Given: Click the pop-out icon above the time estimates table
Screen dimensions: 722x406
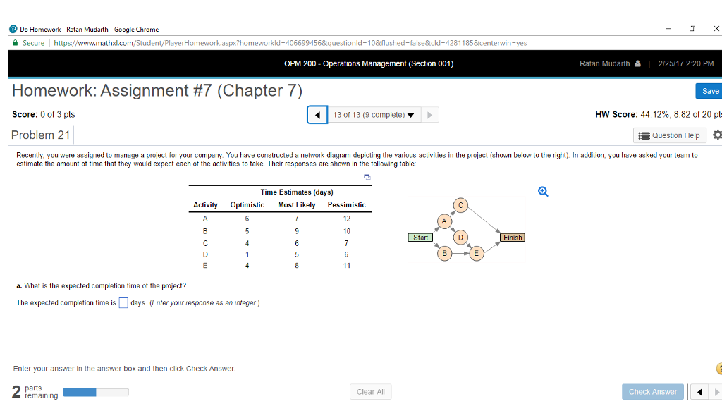Looking at the screenshot, I should tap(367, 177).
